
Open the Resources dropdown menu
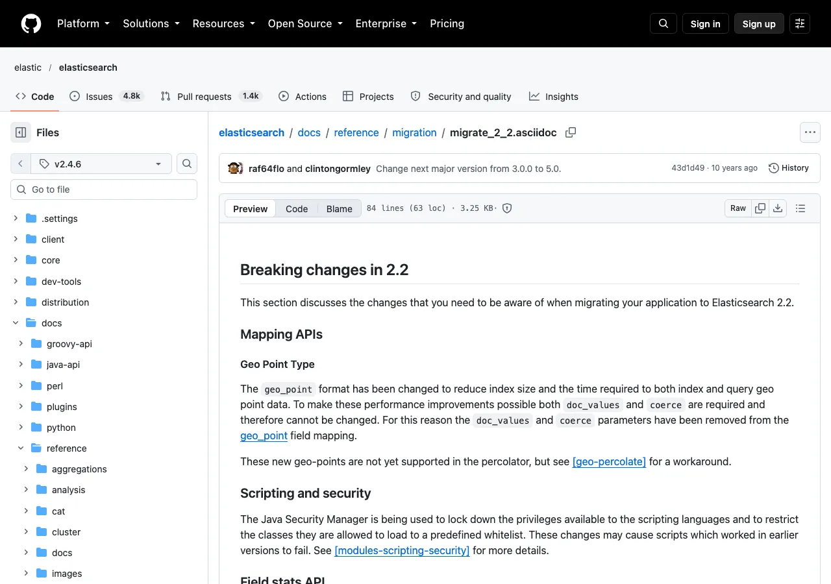223,23
